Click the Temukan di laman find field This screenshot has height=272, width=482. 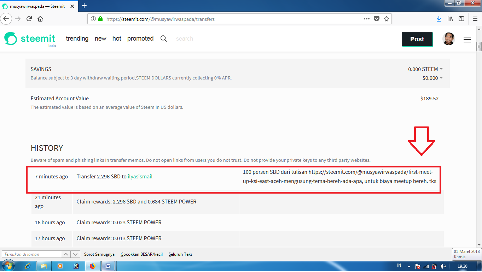pyautogui.click(x=31, y=254)
